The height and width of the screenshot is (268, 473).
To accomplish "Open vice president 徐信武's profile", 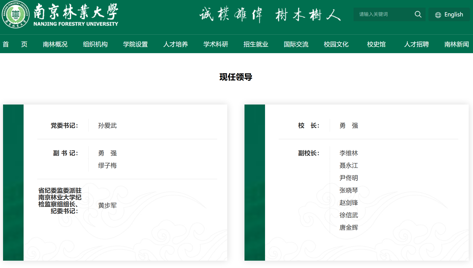I will point(349,215).
